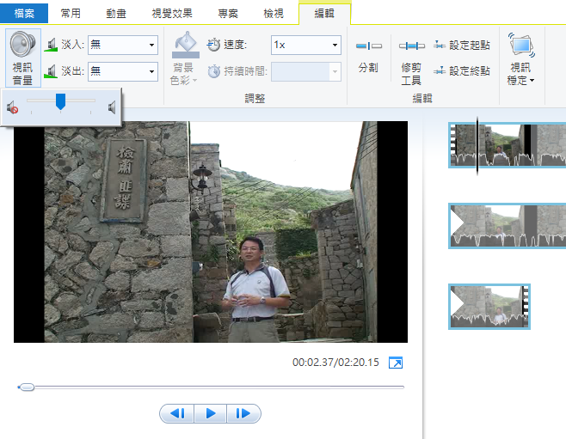The width and height of the screenshot is (566, 439).
Task: Click the 淡入 fade-in speaker icon
Action: click(x=52, y=45)
